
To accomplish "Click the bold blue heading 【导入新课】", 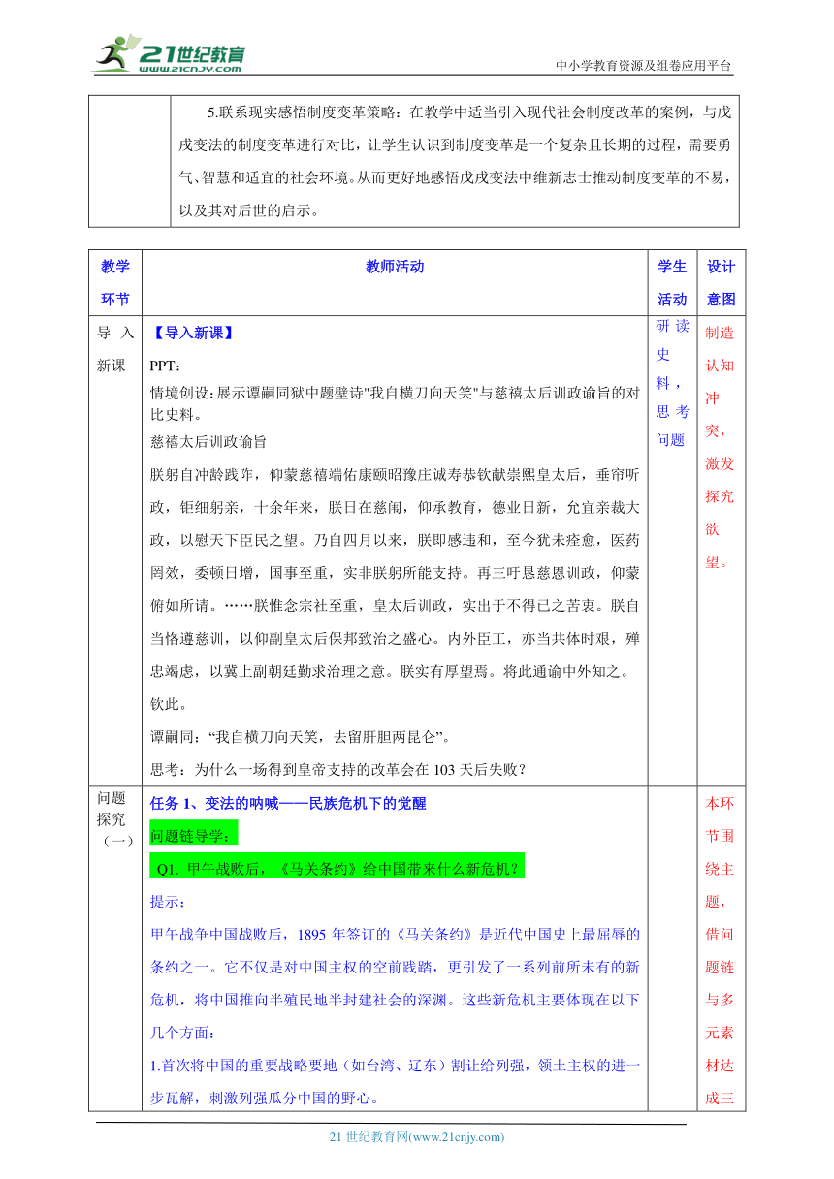I will click(192, 333).
